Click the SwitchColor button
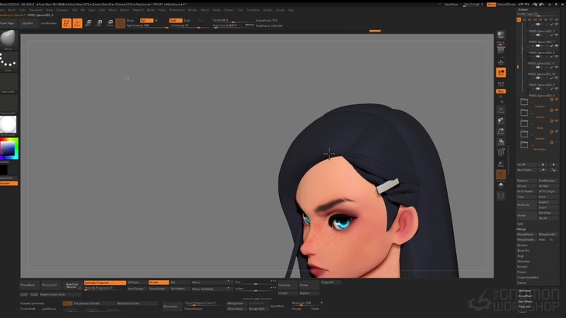566x318 pixels. (9, 178)
